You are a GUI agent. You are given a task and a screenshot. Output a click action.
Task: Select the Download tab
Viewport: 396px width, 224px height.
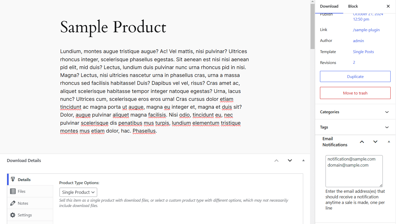pyautogui.click(x=329, y=6)
